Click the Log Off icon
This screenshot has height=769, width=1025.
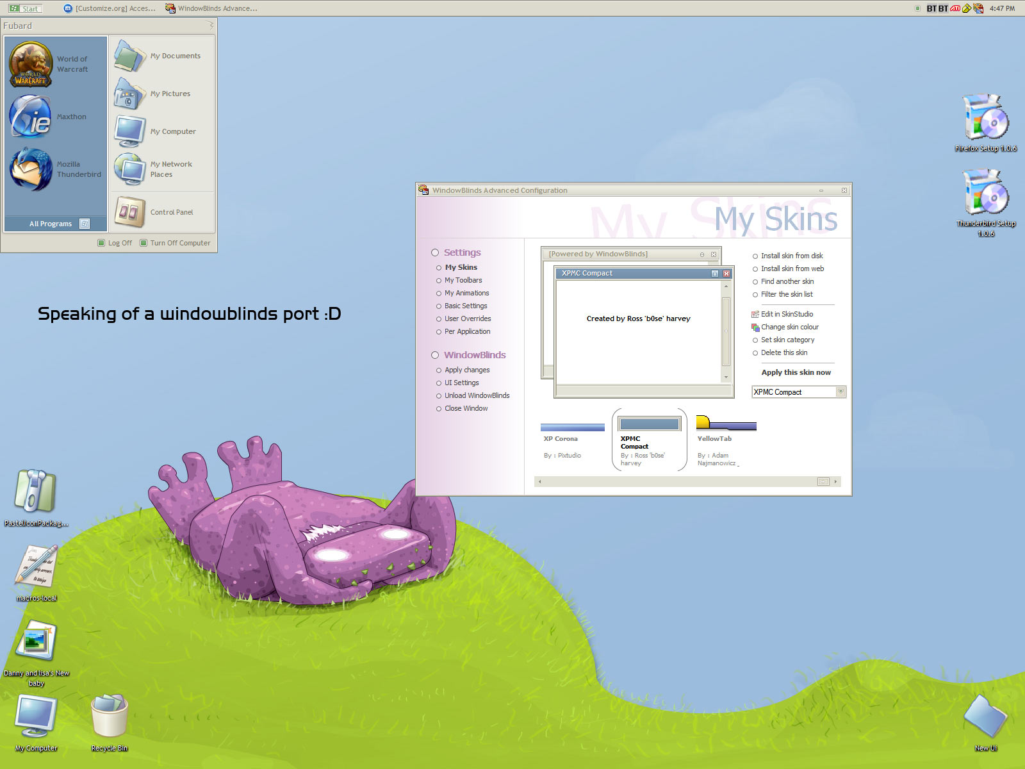101,243
